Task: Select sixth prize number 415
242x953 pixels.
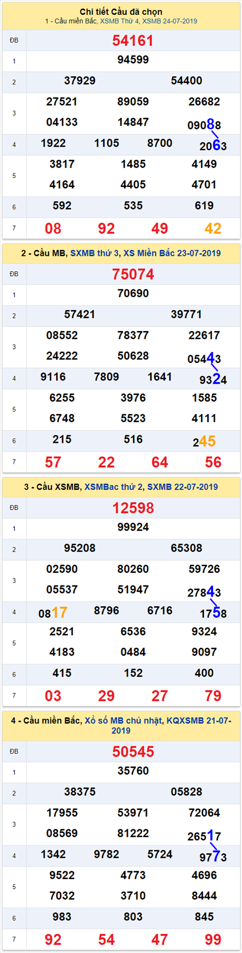Action: point(62,673)
